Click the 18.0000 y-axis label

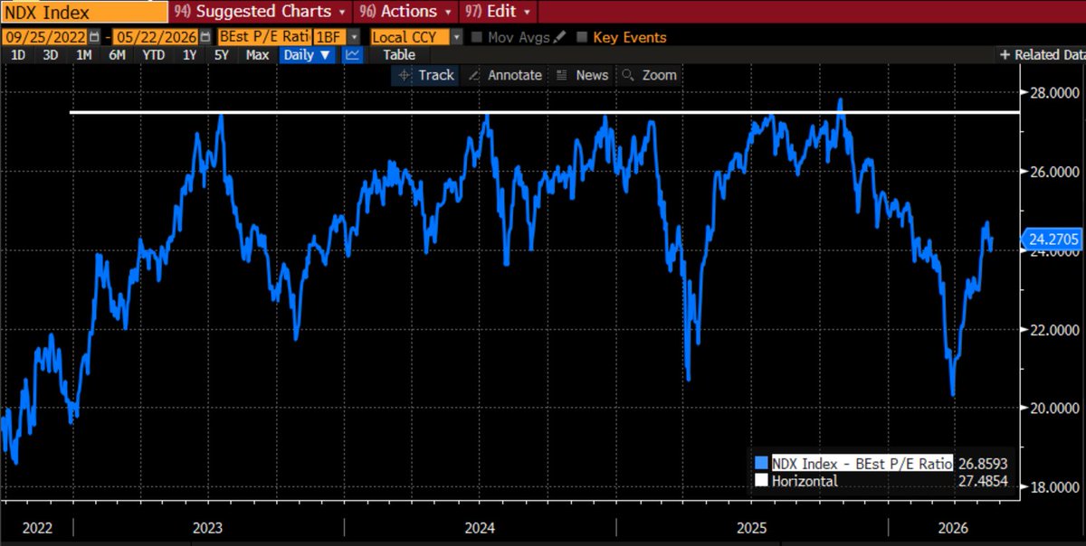coord(1056,486)
